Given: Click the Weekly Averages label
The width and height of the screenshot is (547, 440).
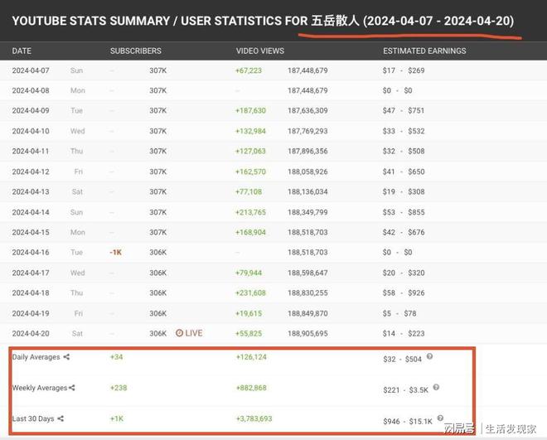Looking at the screenshot, I should tap(40, 388).
